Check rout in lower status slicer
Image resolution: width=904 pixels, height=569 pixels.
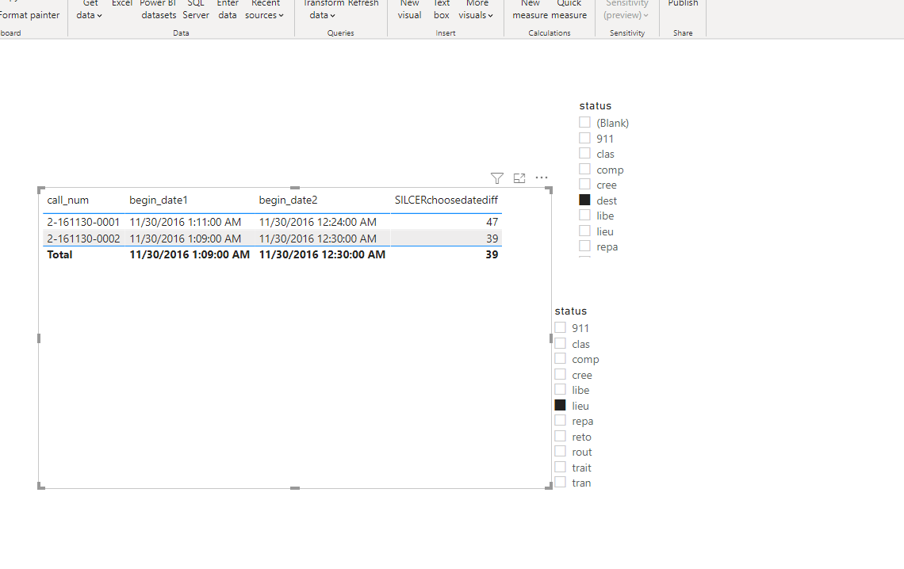point(560,452)
